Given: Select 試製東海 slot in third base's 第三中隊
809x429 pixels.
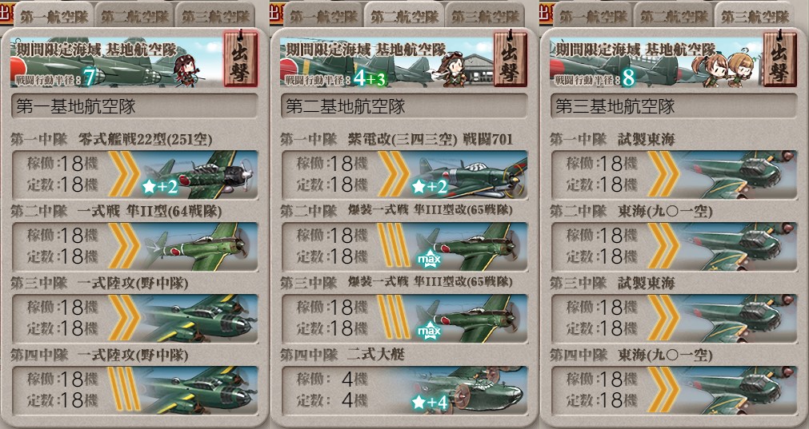Looking at the screenshot, I should coord(674,318).
